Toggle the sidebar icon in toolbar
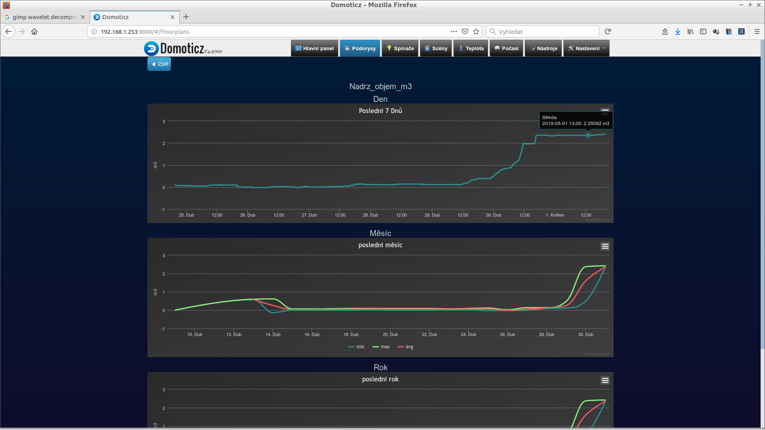The height and width of the screenshot is (430, 765). (703, 31)
